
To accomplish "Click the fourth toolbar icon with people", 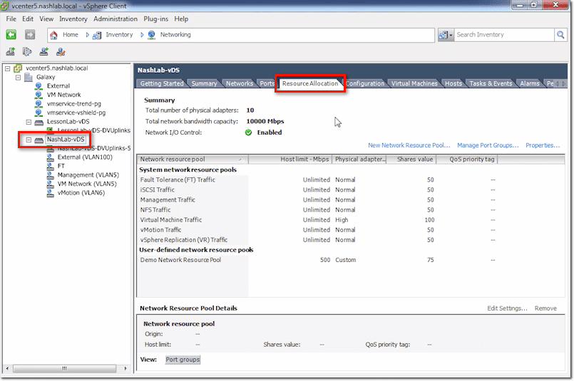I will 61,52.
